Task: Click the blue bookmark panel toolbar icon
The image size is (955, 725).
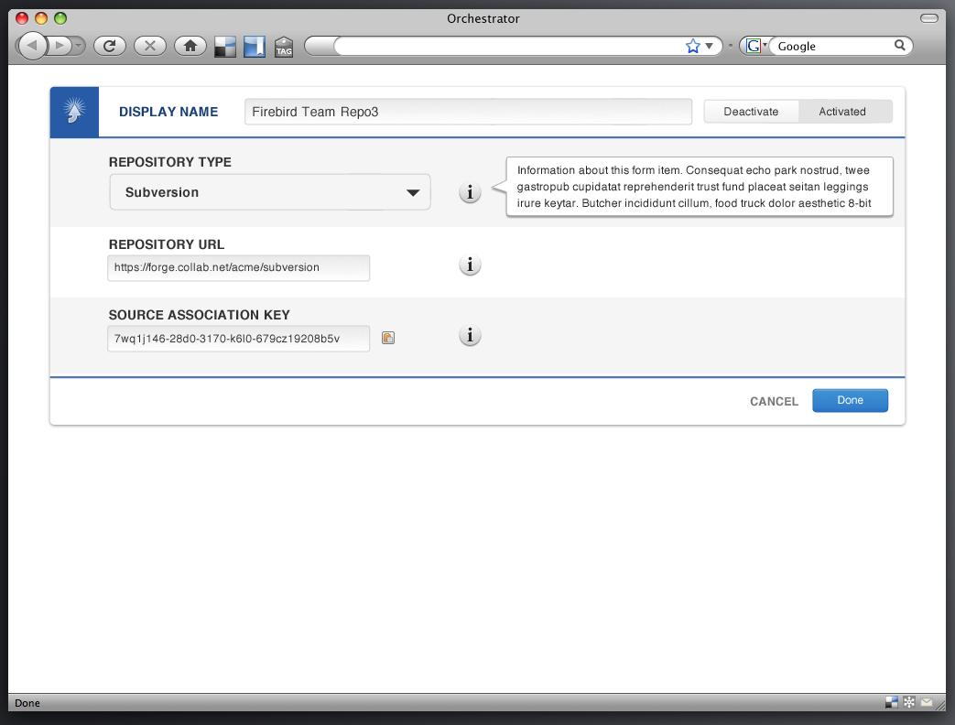Action: 255,47
